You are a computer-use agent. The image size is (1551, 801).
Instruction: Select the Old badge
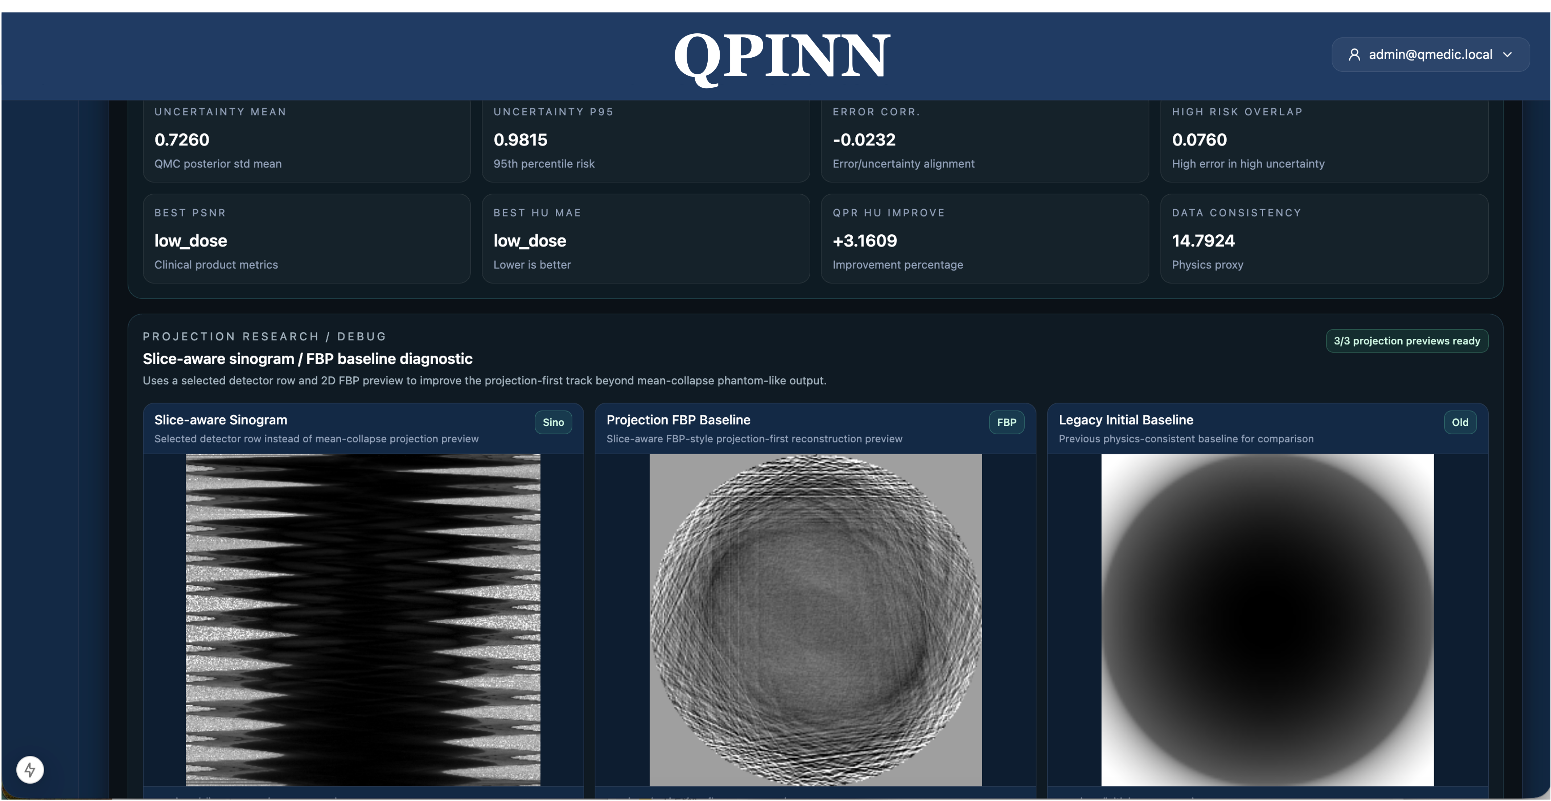click(1460, 422)
